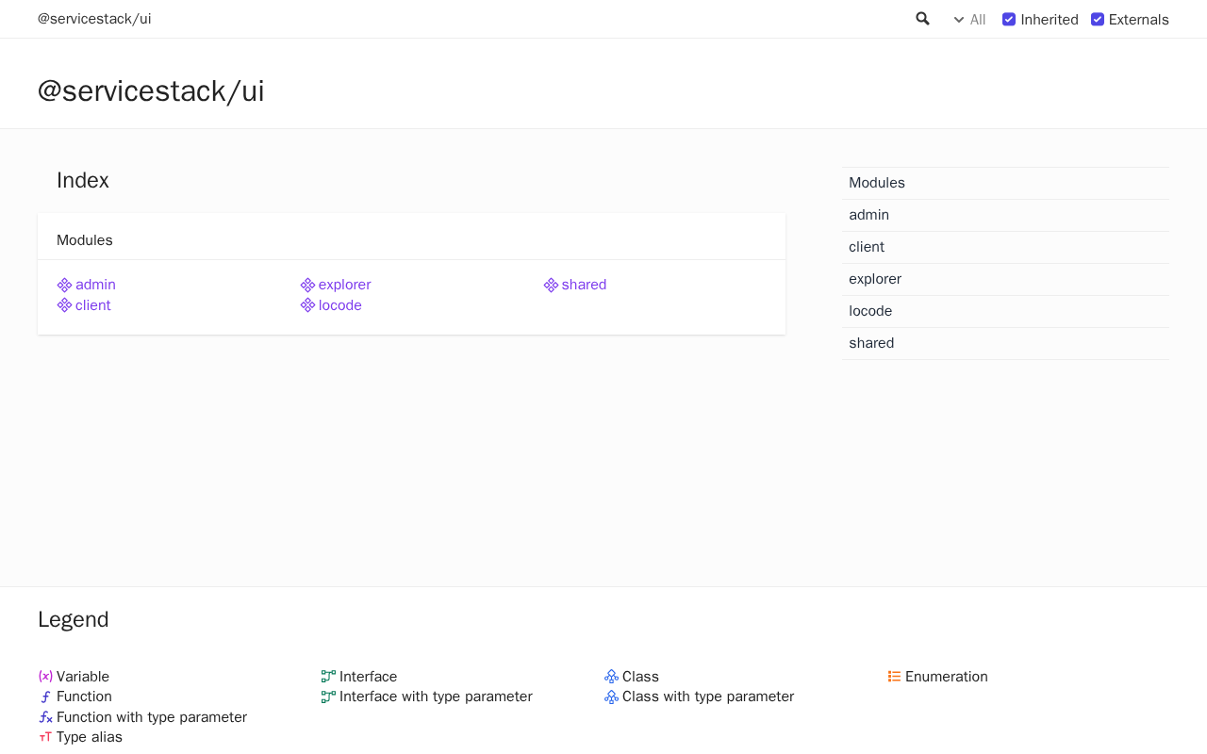This screenshot has height=754, width=1207.
Task: Open the admin module link in Index
Action: [x=95, y=285]
